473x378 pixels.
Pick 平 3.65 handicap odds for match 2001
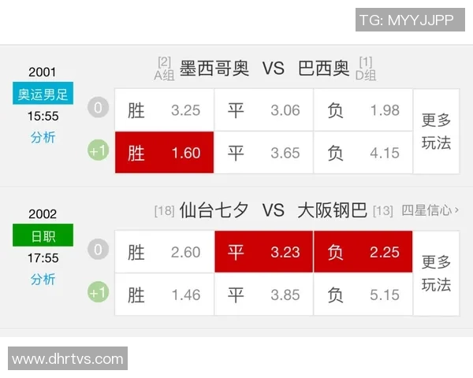[x=263, y=153]
